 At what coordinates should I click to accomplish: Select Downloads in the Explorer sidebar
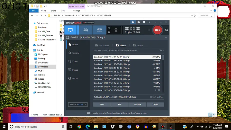tap(43, 67)
